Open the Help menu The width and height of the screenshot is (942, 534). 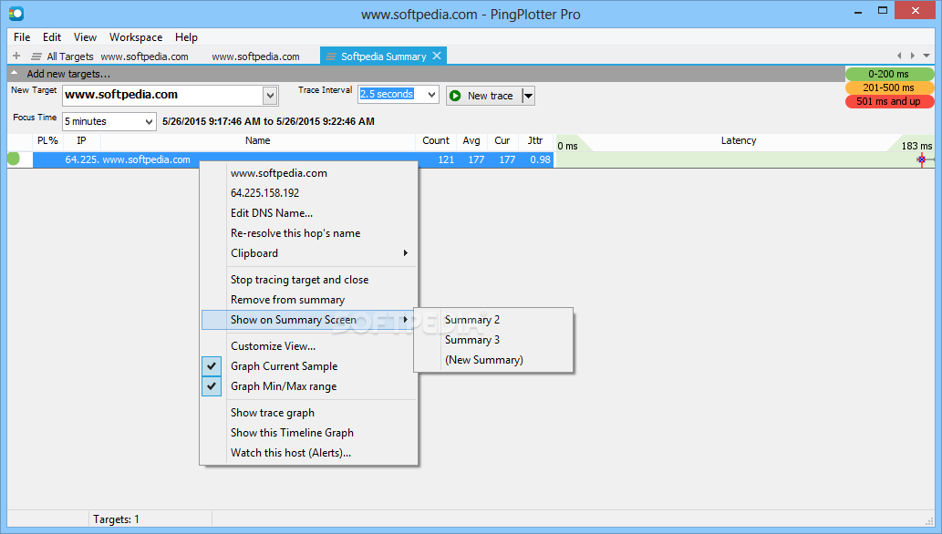tap(186, 37)
